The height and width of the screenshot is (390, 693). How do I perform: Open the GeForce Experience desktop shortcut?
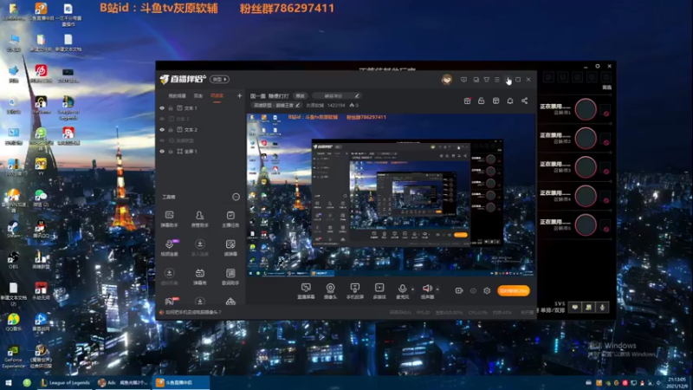(x=13, y=357)
